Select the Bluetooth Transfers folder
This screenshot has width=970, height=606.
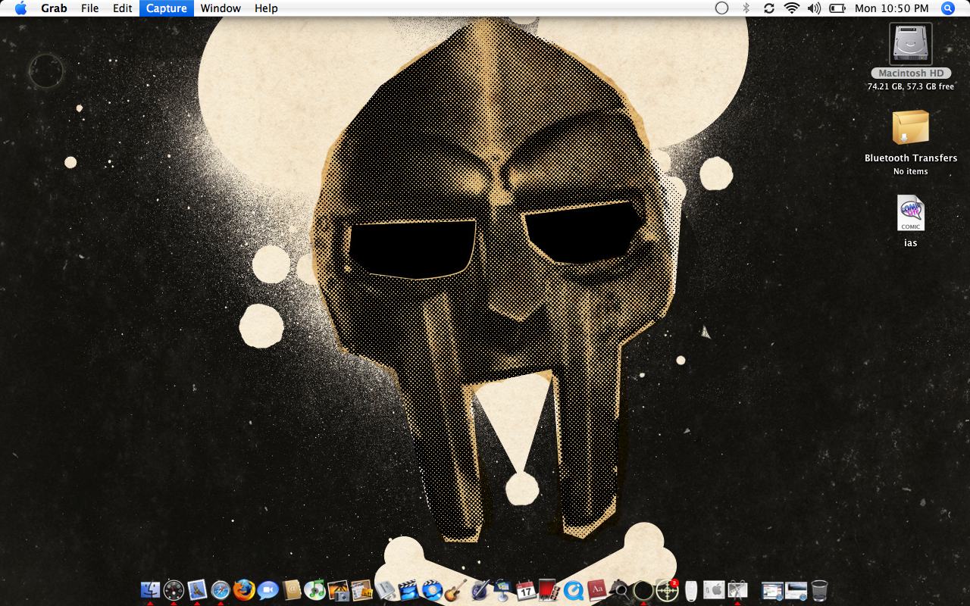point(911,128)
